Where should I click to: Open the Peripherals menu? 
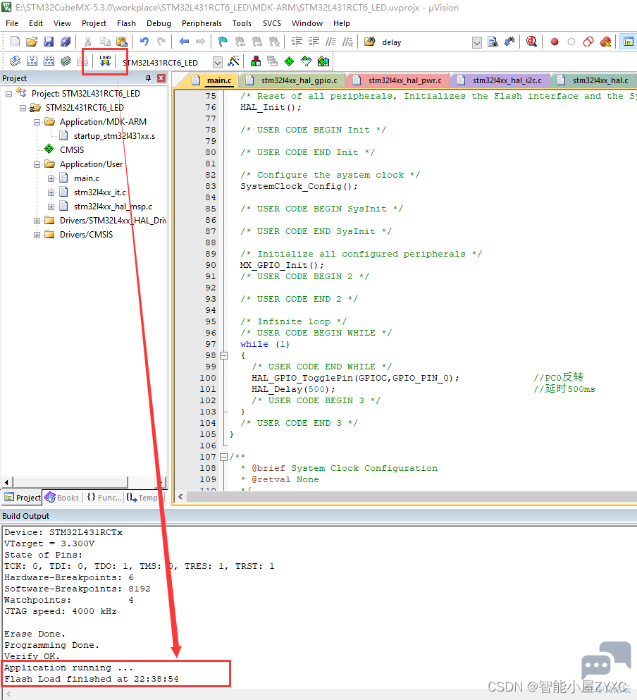coord(202,23)
